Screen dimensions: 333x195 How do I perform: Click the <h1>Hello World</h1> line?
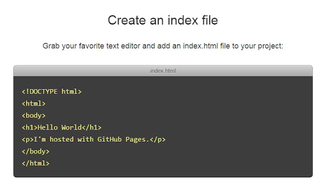pyautogui.click(x=62, y=128)
